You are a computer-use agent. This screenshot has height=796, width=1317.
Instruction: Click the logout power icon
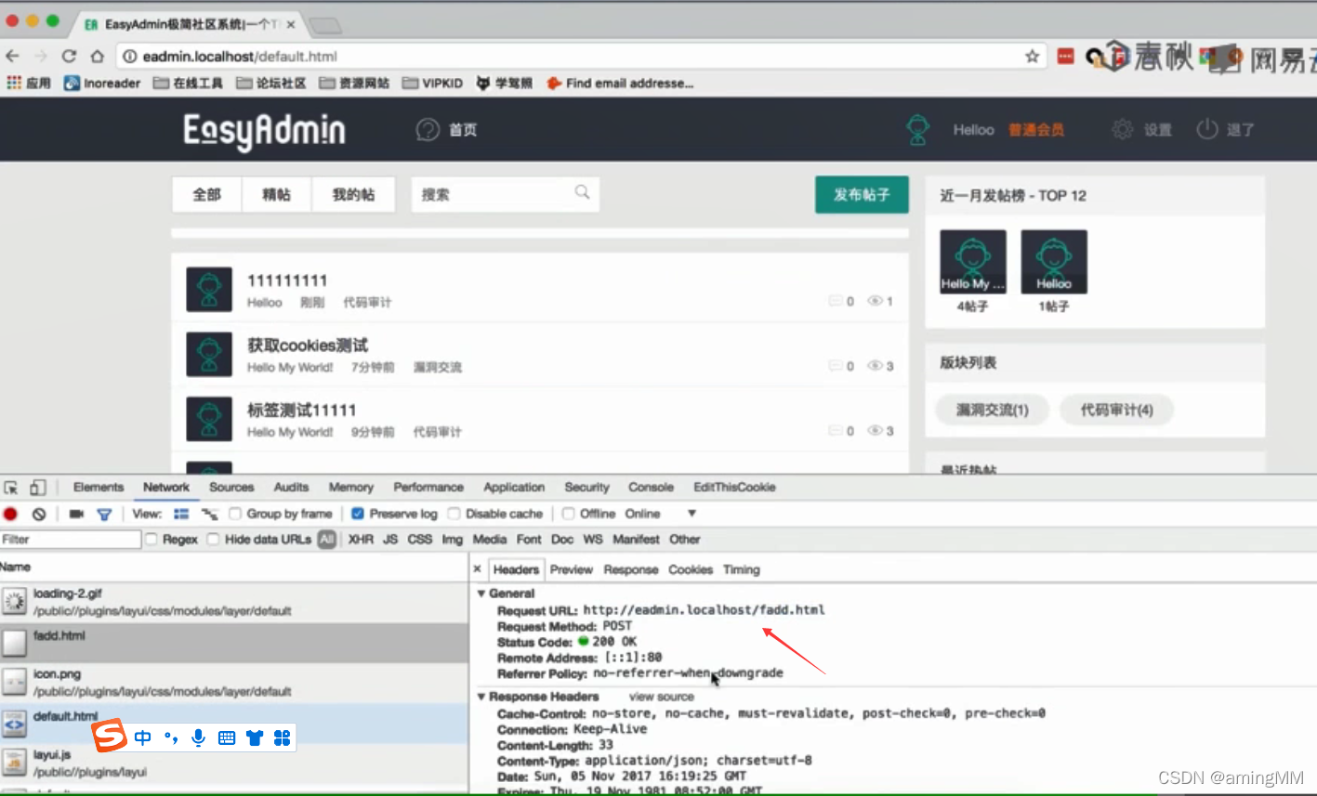1207,129
